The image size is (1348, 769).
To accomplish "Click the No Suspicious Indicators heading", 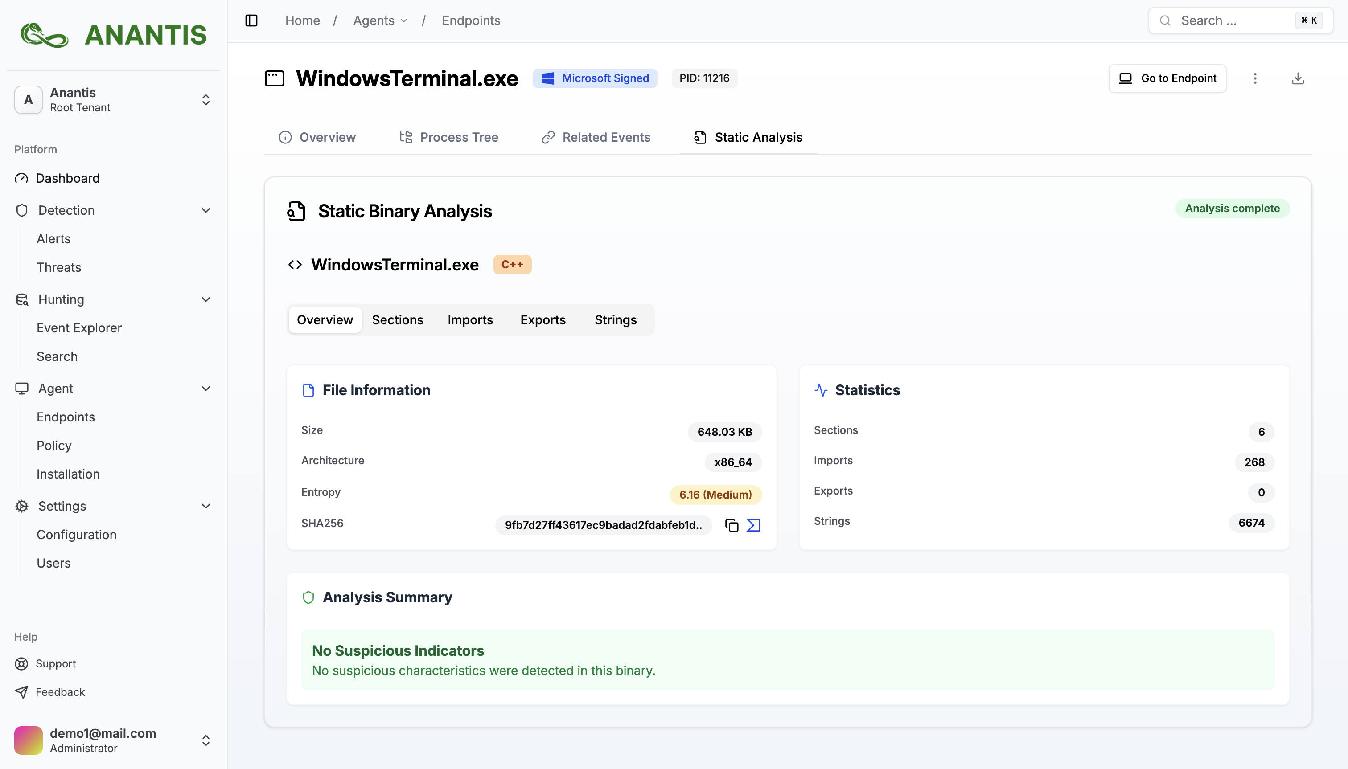I will 398,650.
